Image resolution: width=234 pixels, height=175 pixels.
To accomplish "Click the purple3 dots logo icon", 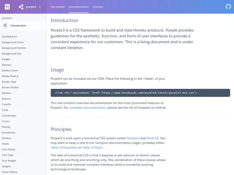I will (x=21, y=7).
